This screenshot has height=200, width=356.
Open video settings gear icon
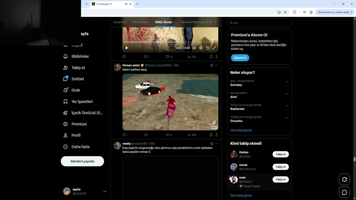(201, 48)
